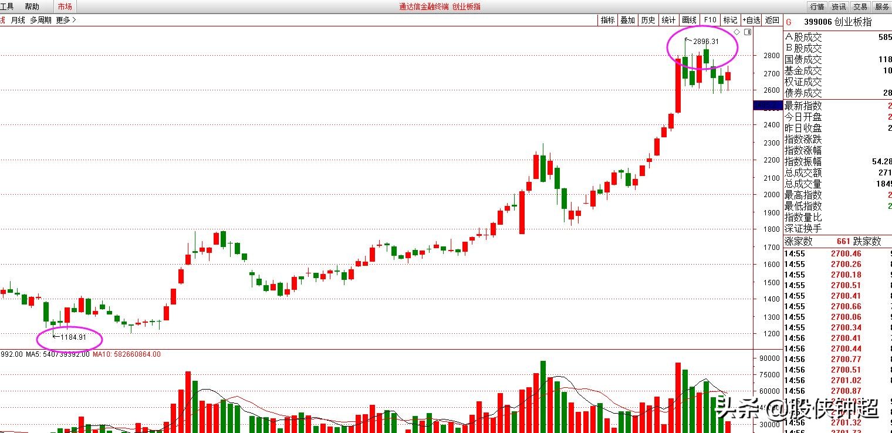Activate the 画线 drawing tool
The height and width of the screenshot is (433, 892).
pos(689,20)
